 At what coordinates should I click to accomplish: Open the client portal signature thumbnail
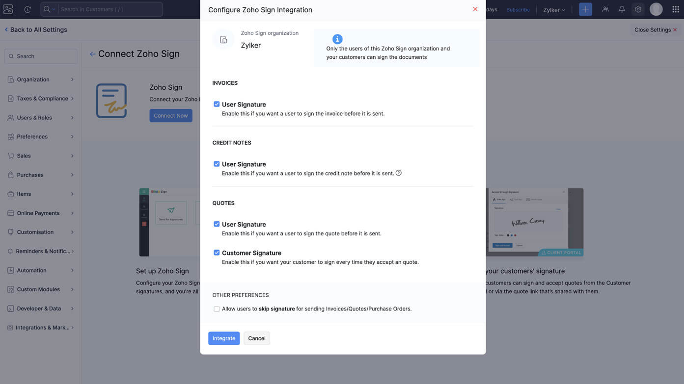(x=535, y=222)
